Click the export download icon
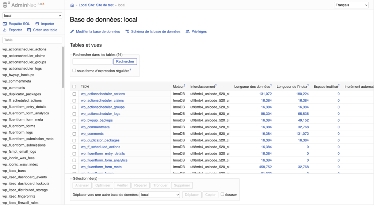 point(5,30)
